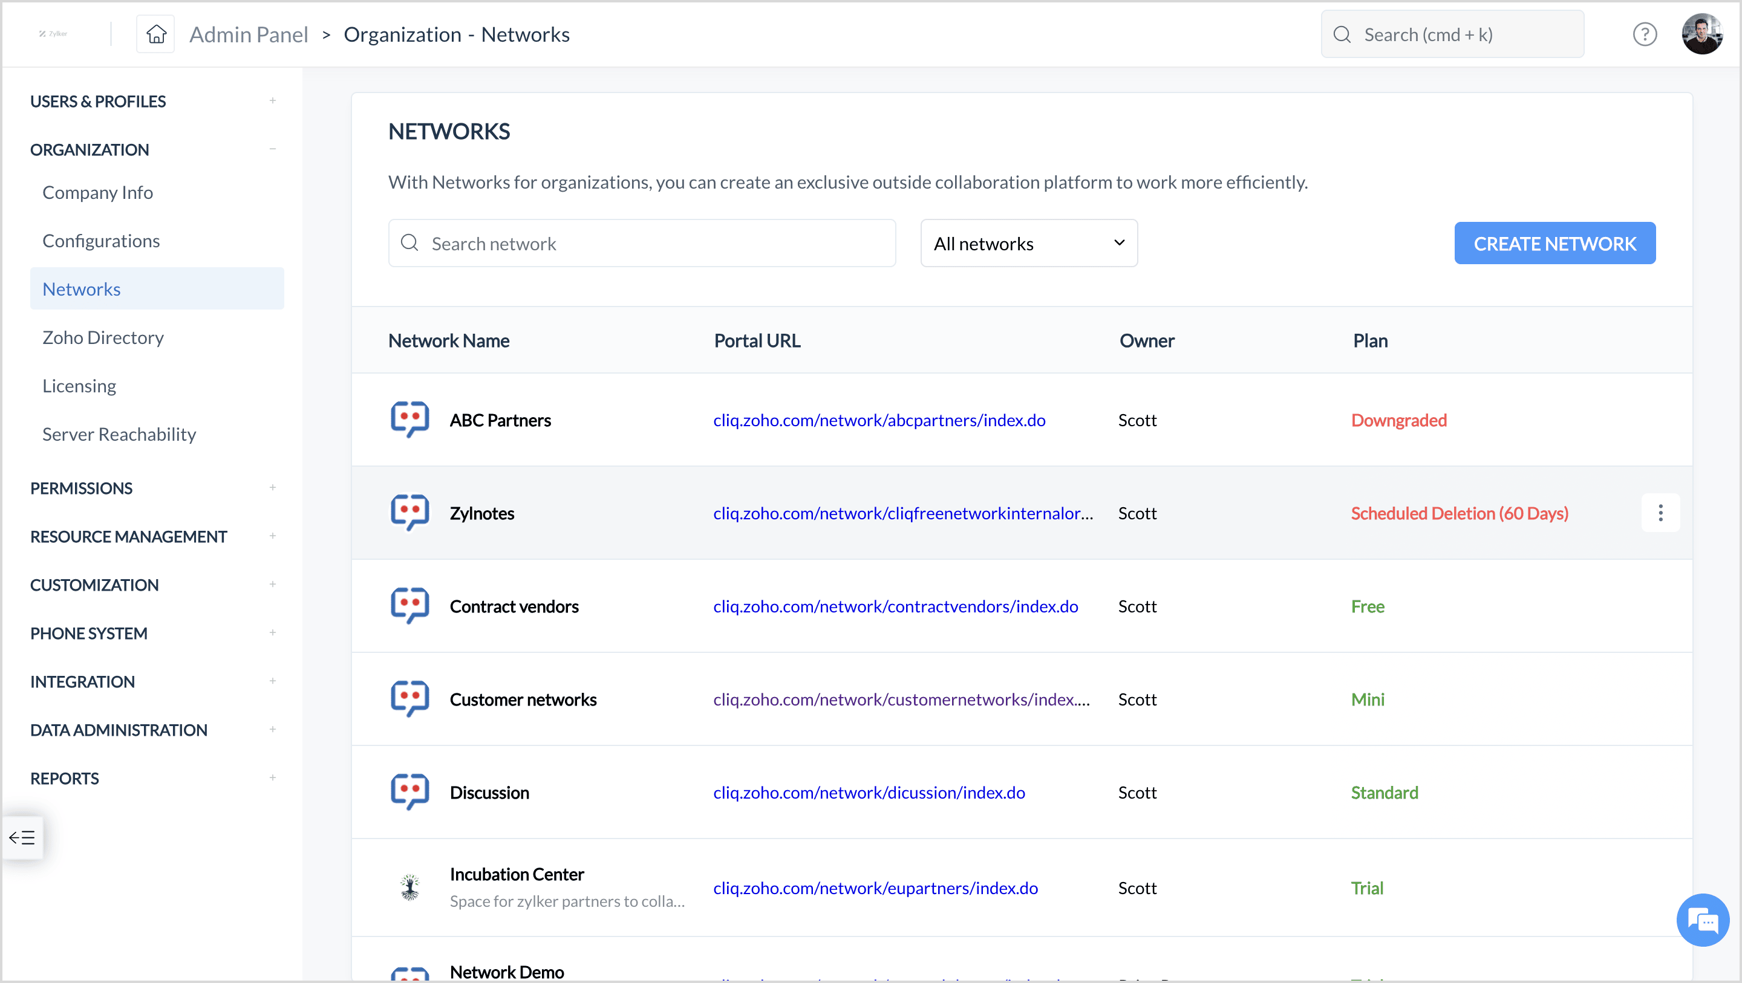This screenshot has width=1742, height=983.
Task: Expand the Phone System section
Action: (273, 633)
